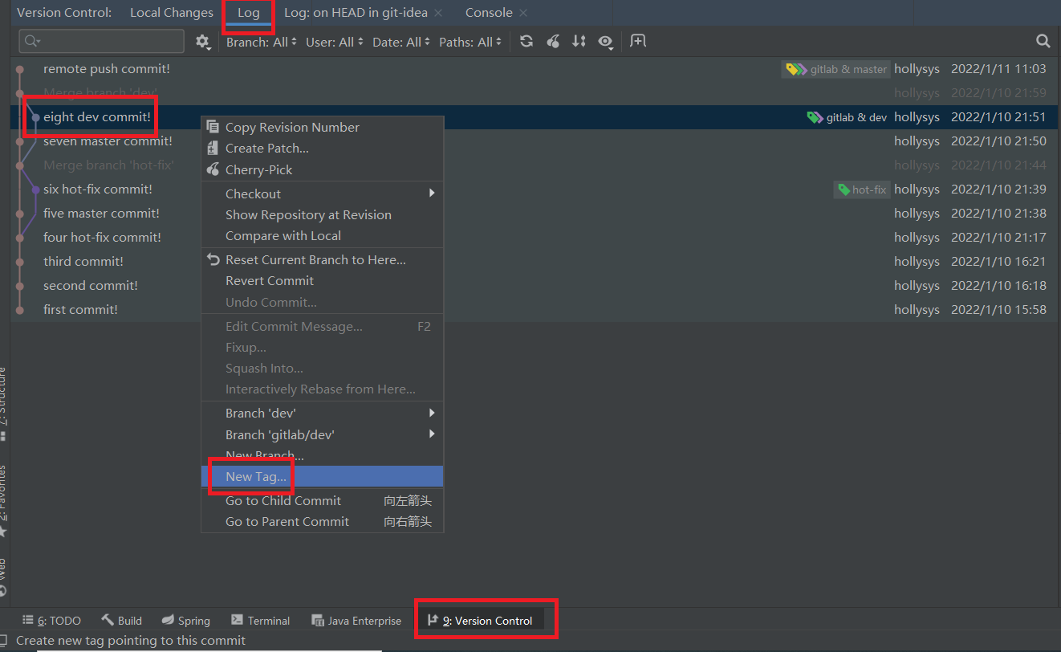Select Cherry-Pick from context menu
Viewport: 1061px width, 652px height.
point(322,169)
